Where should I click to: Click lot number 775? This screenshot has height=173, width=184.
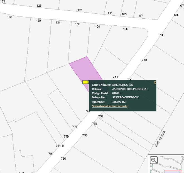click(75, 127)
